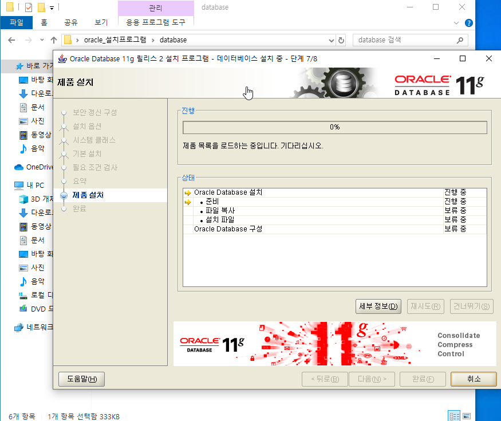The image size is (501, 421).
Task: Open the 파일 ribbon tab
Action: (x=17, y=22)
